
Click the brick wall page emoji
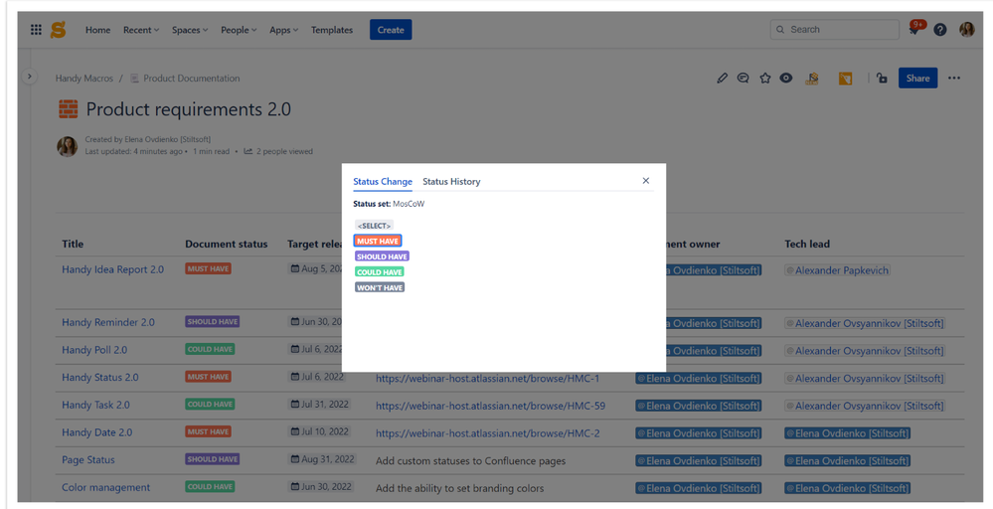click(x=68, y=109)
